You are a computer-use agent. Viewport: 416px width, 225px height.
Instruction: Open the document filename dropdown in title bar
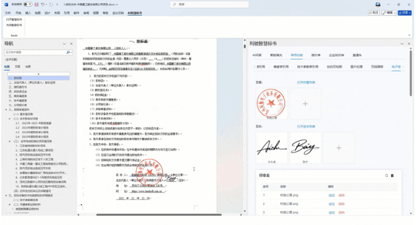pos(117,4)
